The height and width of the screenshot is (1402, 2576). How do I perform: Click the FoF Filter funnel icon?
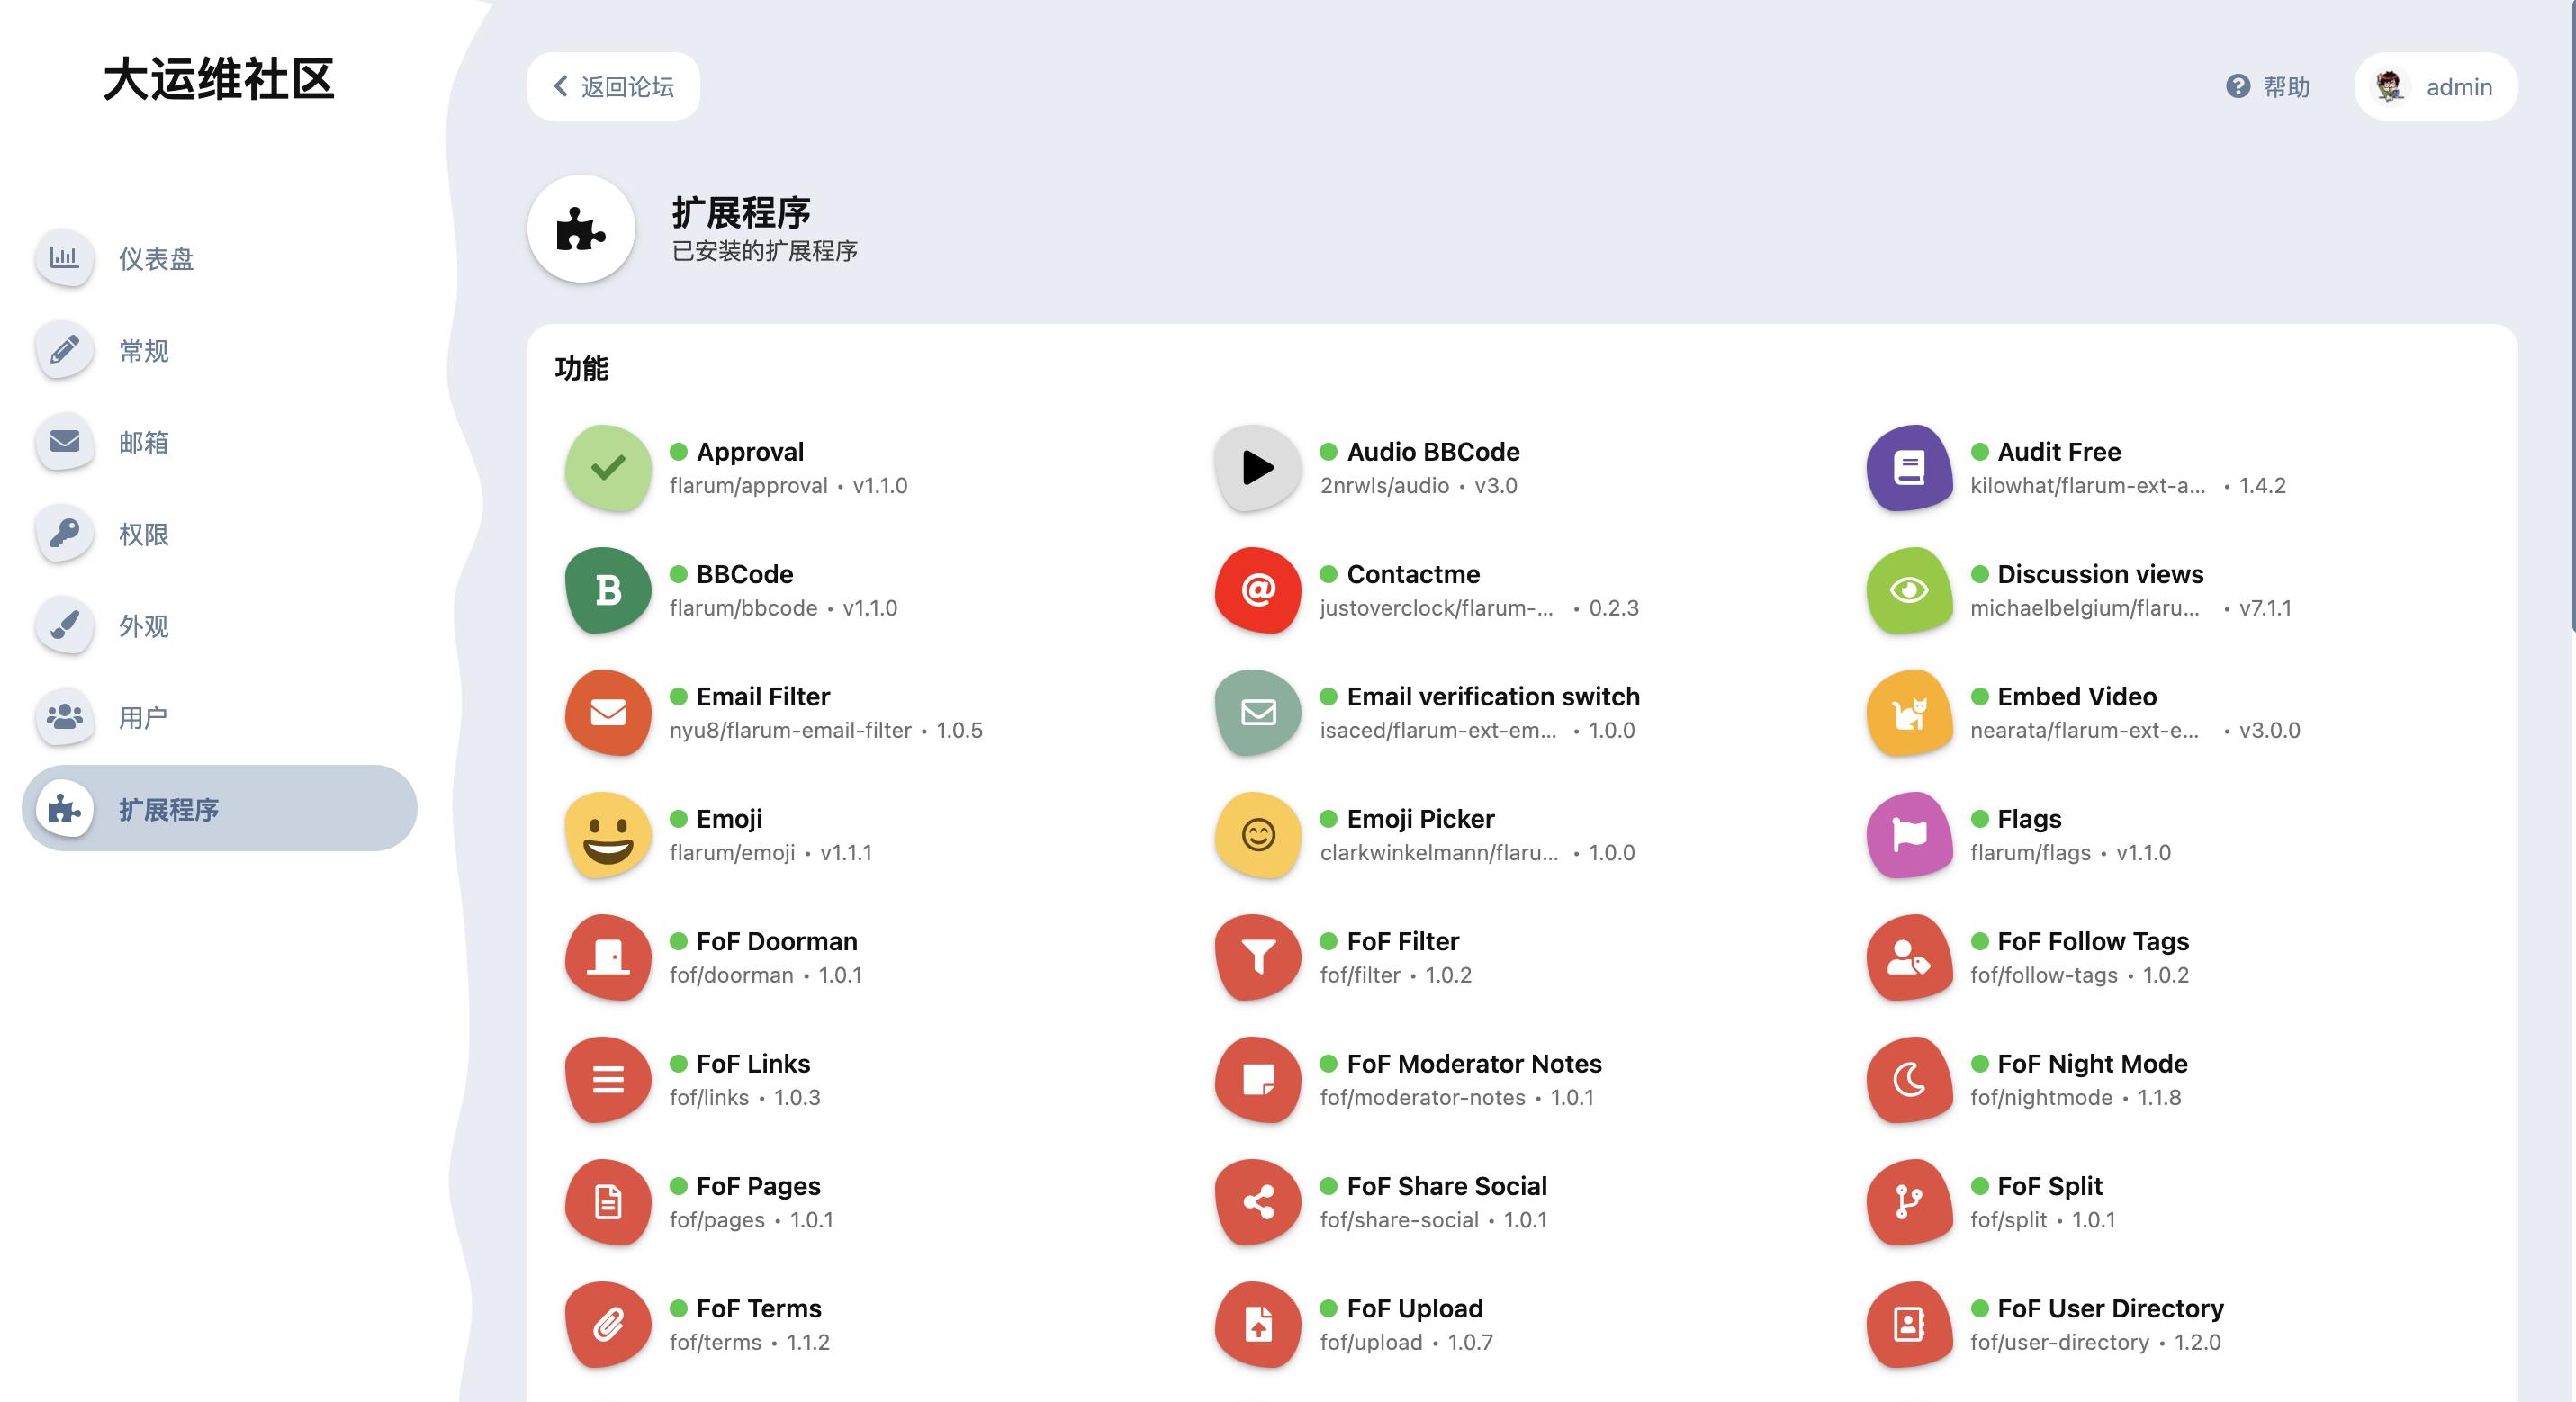coord(1258,957)
